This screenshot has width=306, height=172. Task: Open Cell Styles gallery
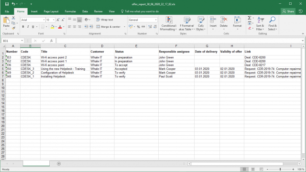[x=201, y=23]
